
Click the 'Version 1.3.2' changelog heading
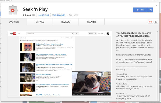click(122, 93)
